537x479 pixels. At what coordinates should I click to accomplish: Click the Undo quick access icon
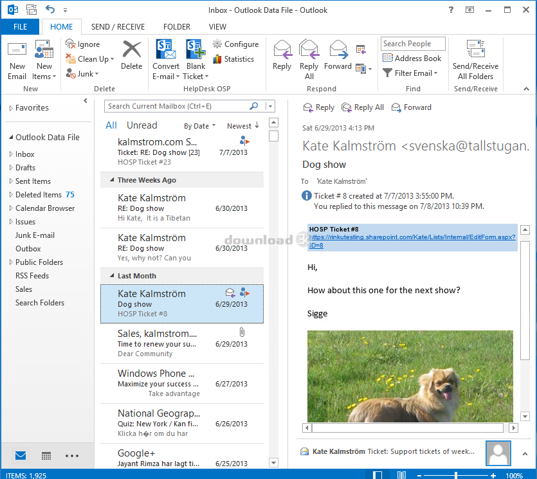[x=50, y=10]
